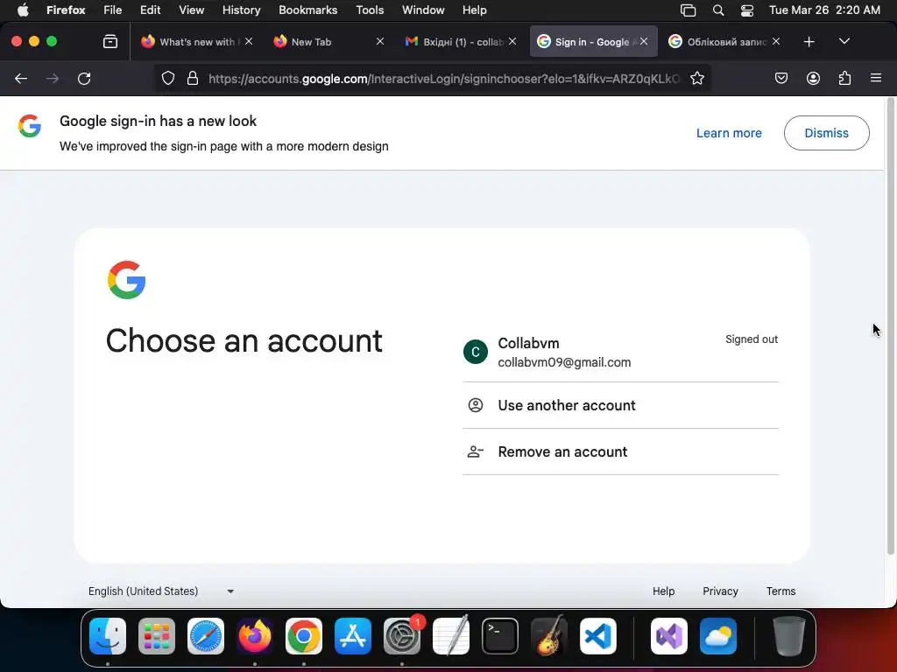Open App Store from the Dock
This screenshot has height=672, width=897.
353,636
